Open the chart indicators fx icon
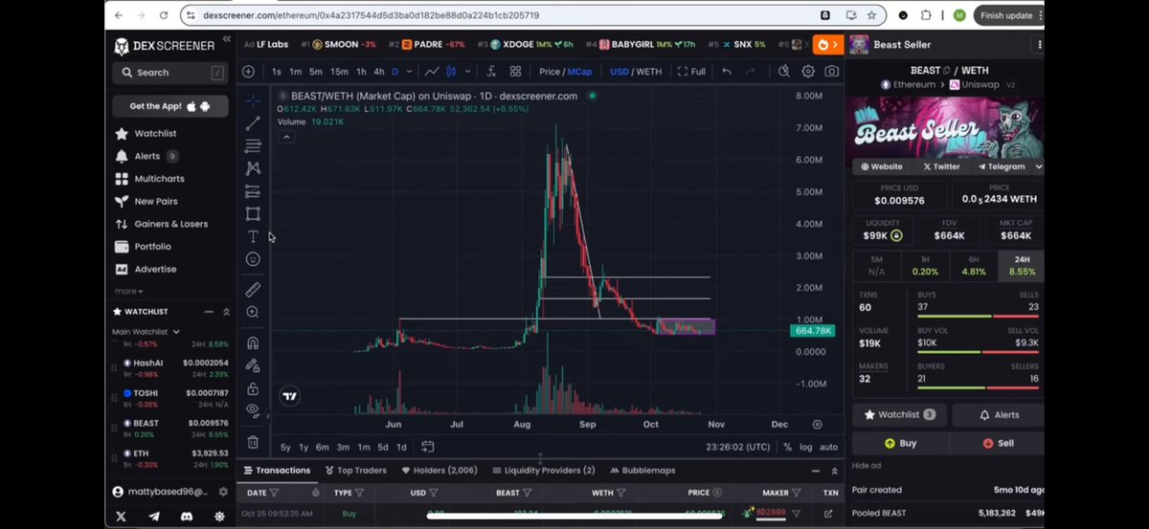 click(490, 72)
